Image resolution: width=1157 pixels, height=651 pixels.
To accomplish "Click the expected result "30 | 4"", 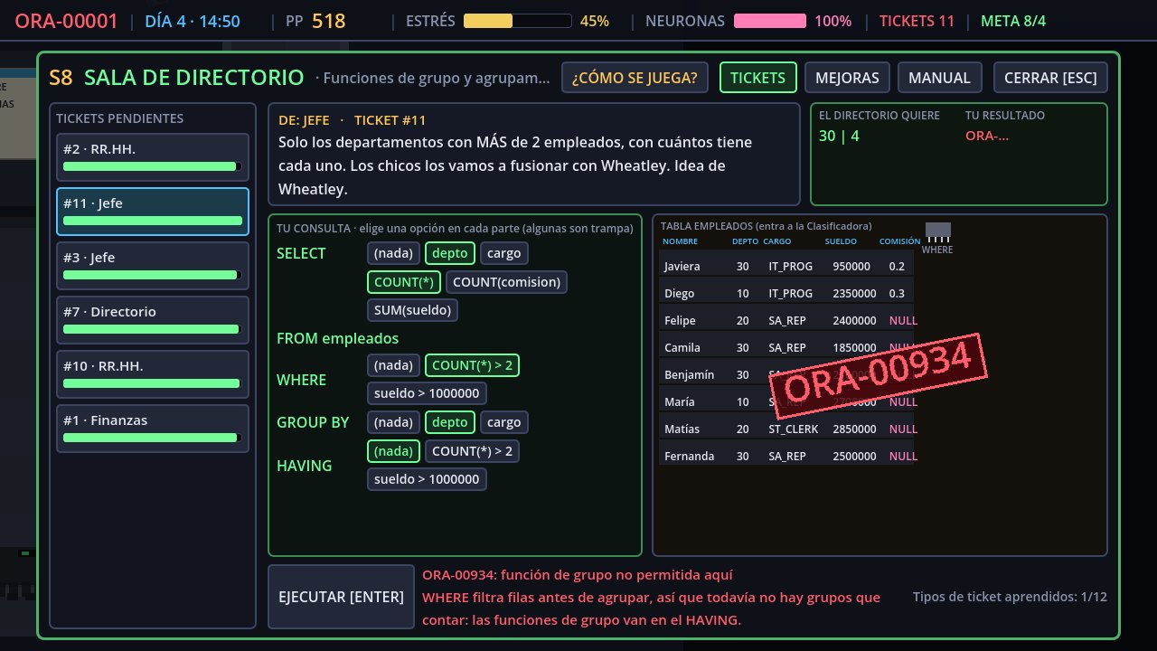I will [839, 136].
